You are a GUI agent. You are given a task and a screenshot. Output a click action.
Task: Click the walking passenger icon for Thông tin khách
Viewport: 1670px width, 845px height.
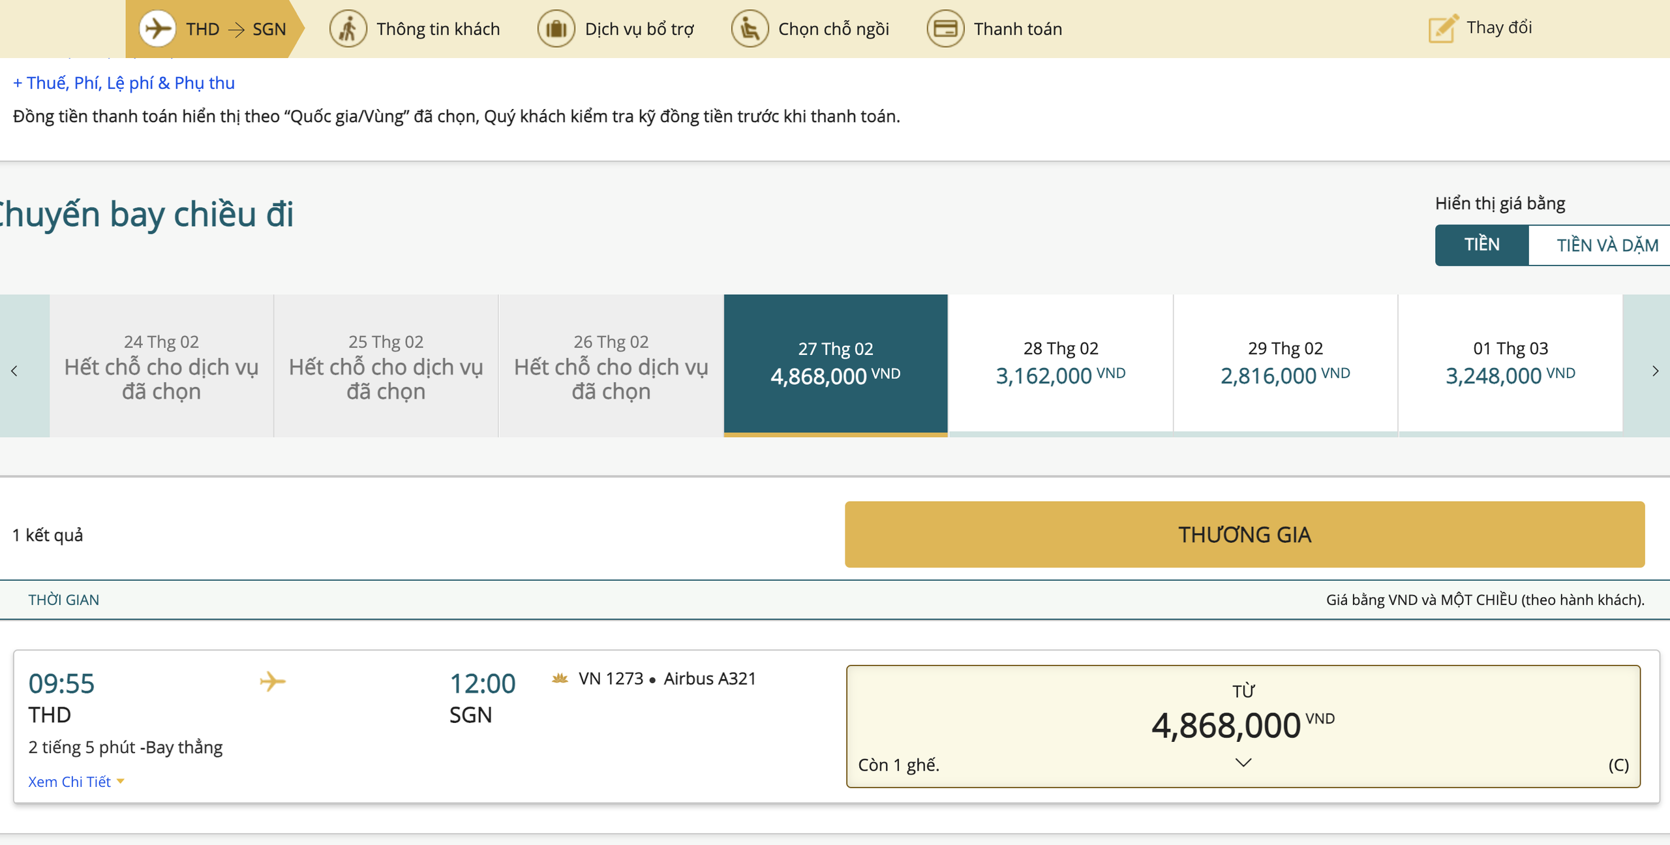click(x=348, y=29)
